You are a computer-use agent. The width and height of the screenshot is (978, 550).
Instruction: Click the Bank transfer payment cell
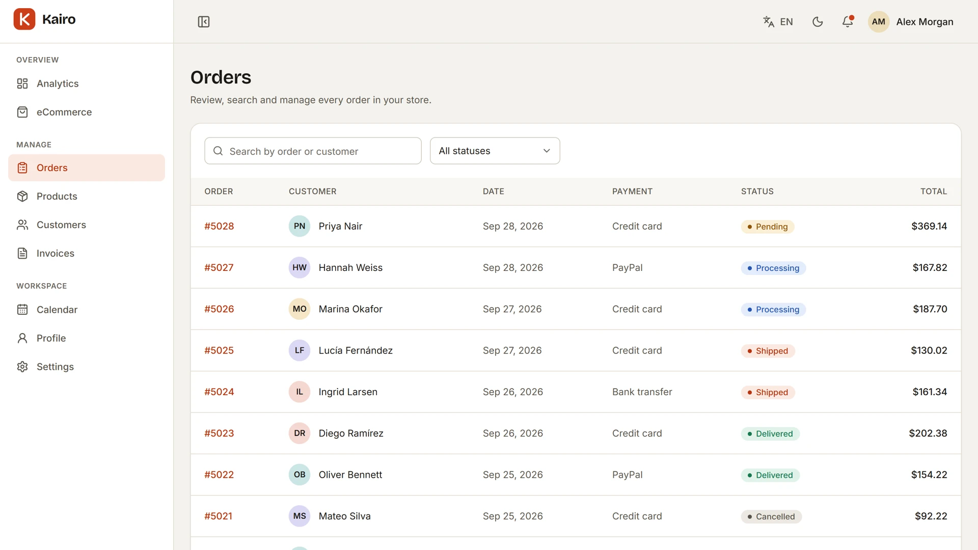[x=642, y=392]
